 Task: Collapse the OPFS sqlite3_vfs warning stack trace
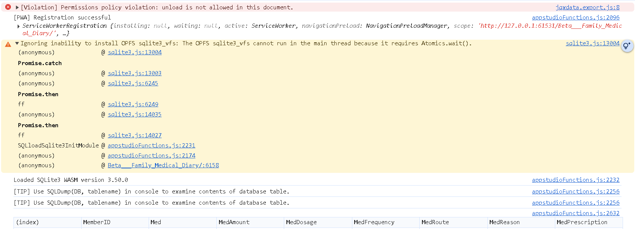click(17, 43)
